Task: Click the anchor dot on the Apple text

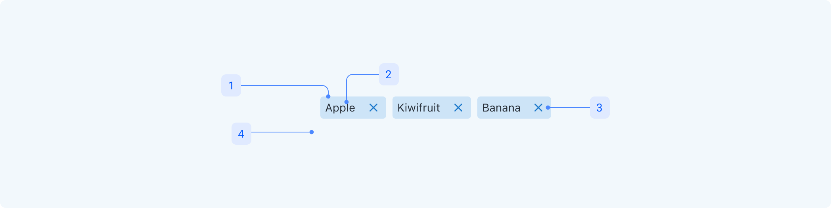Action: pos(347,102)
